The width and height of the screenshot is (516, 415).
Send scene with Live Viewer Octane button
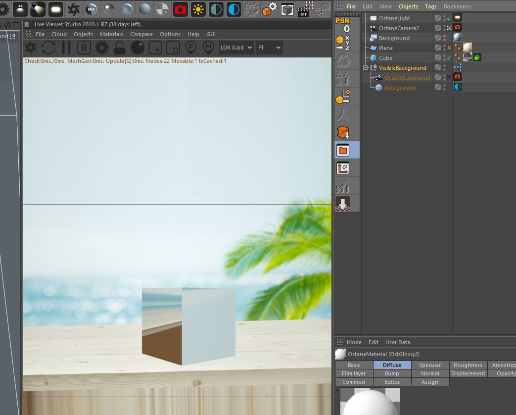point(31,48)
